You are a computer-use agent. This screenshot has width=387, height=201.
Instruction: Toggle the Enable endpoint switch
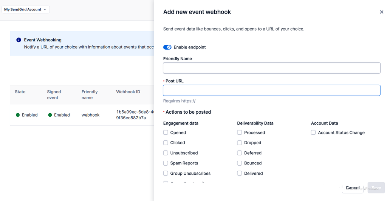pyautogui.click(x=167, y=47)
